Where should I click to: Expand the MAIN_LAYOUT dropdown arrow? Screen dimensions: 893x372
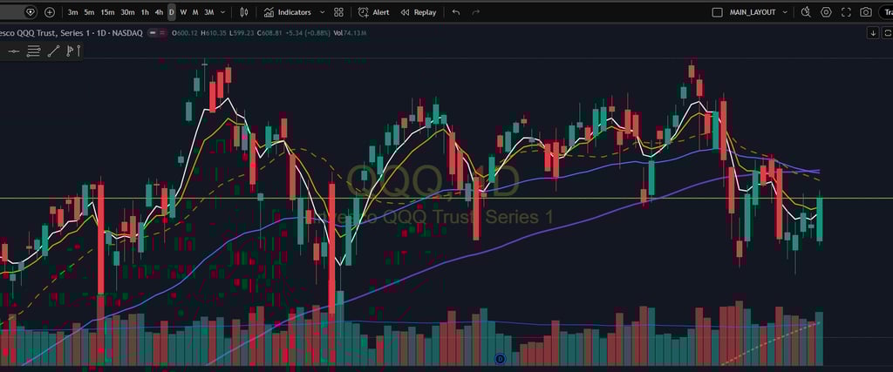(x=786, y=12)
